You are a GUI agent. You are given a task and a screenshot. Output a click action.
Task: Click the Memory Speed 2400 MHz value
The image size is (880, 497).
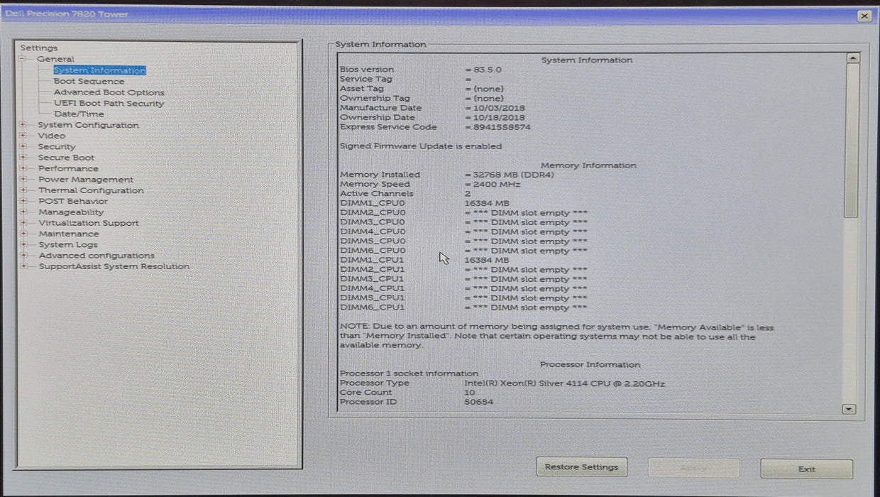click(x=496, y=184)
